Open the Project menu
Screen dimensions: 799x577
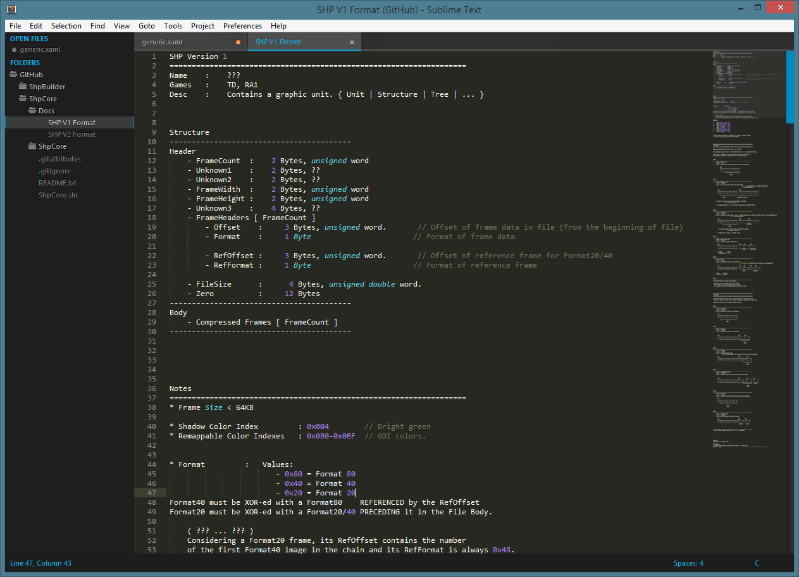point(202,26)
